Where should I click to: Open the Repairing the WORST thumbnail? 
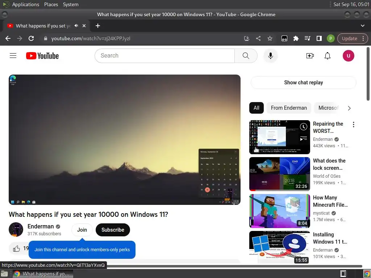click(x=279, y=137)
